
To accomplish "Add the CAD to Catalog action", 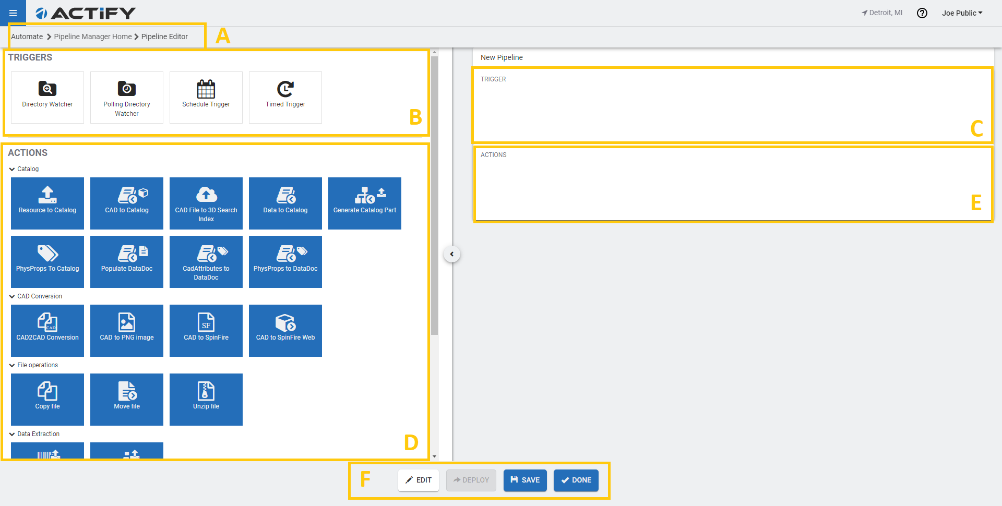I will click(127, 203).
